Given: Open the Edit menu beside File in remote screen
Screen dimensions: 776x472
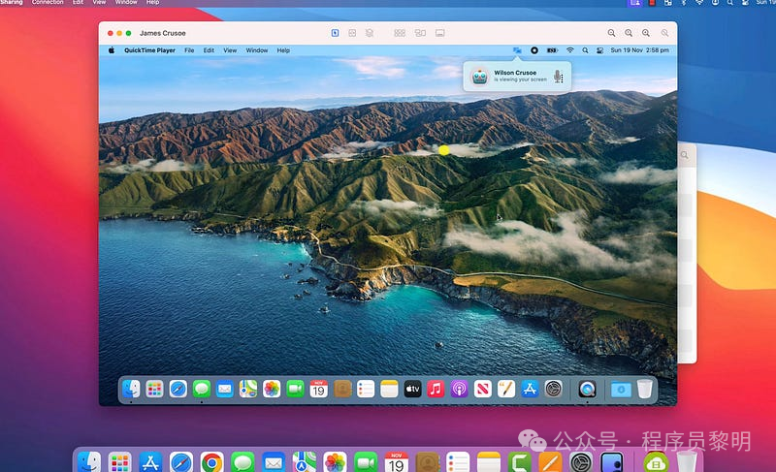Looking at the screenshot, I should 209,50.
